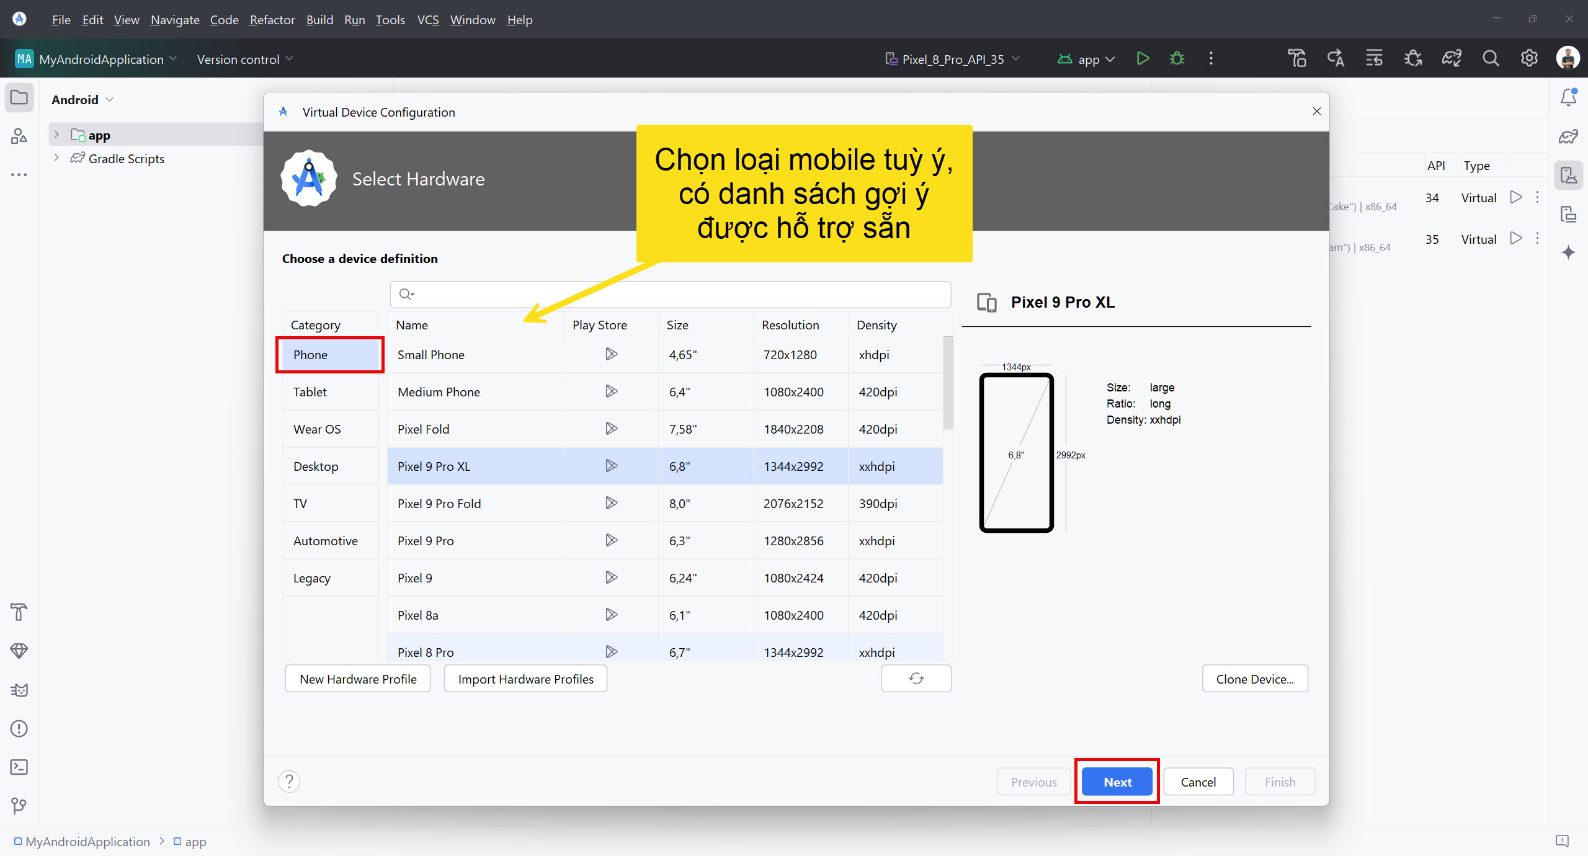Select the Wear OS category
Image resolution: width=1588 pixels, height=856 pixels.
[x=330, y=429]
